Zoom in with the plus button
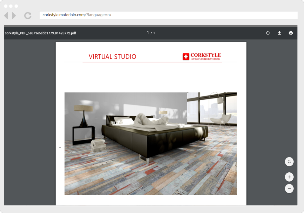Screen dimensions: 304x213 pos(289,177)
